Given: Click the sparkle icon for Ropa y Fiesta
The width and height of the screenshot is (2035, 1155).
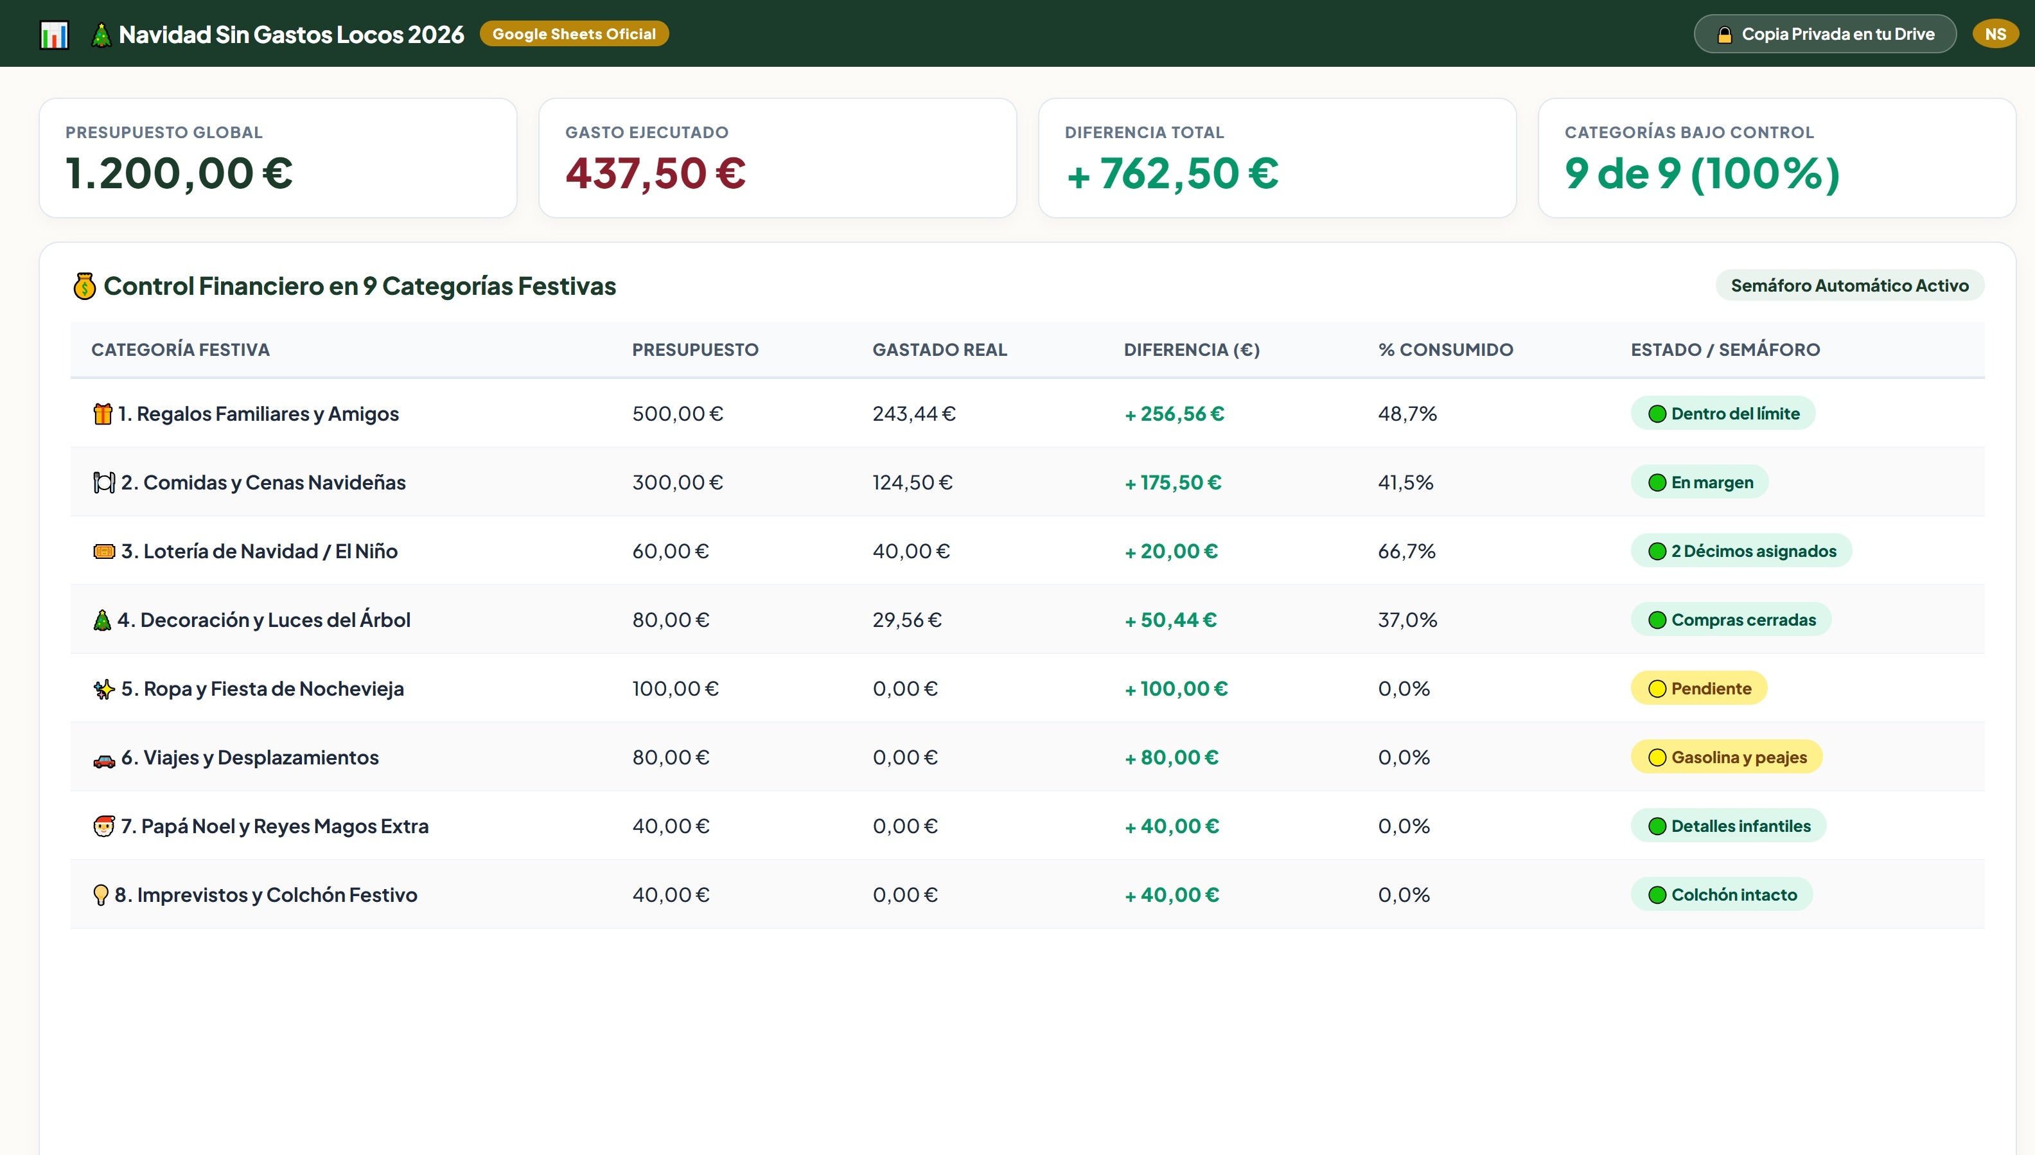Looking at the screenshot, I should (x=104, y=689).
